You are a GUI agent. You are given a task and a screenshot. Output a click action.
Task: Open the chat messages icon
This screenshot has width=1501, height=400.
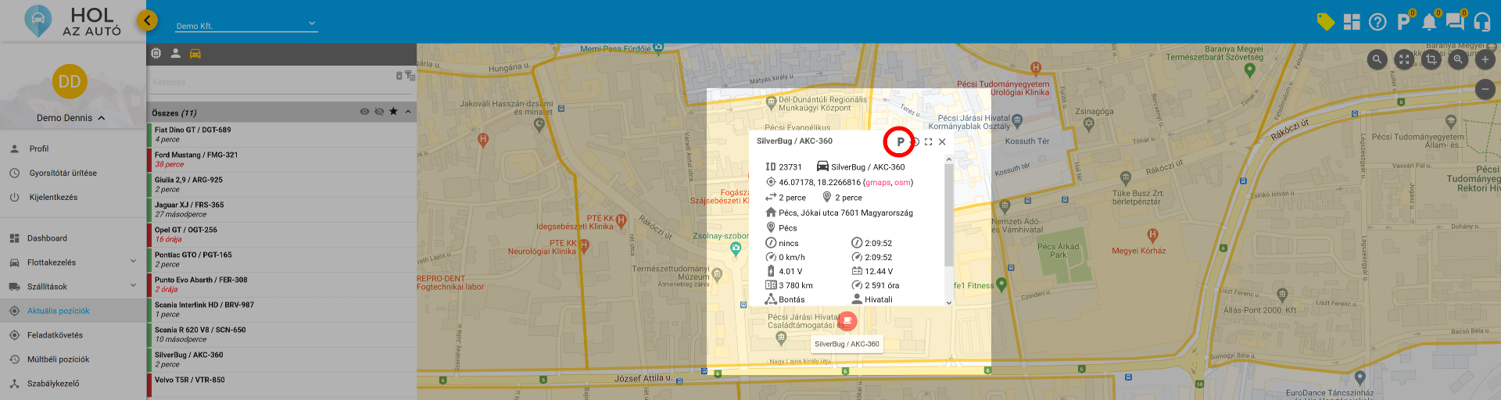coord(1455,22)
